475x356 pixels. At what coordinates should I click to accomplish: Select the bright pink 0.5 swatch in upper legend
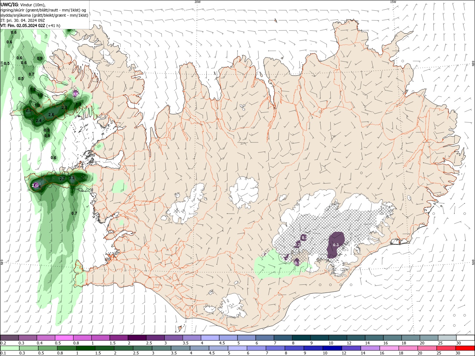pyautogui.click(x=64, y=338)
